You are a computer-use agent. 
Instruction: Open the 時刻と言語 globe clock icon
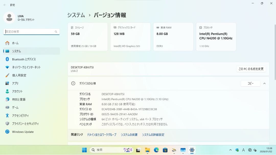coord(7,99)
